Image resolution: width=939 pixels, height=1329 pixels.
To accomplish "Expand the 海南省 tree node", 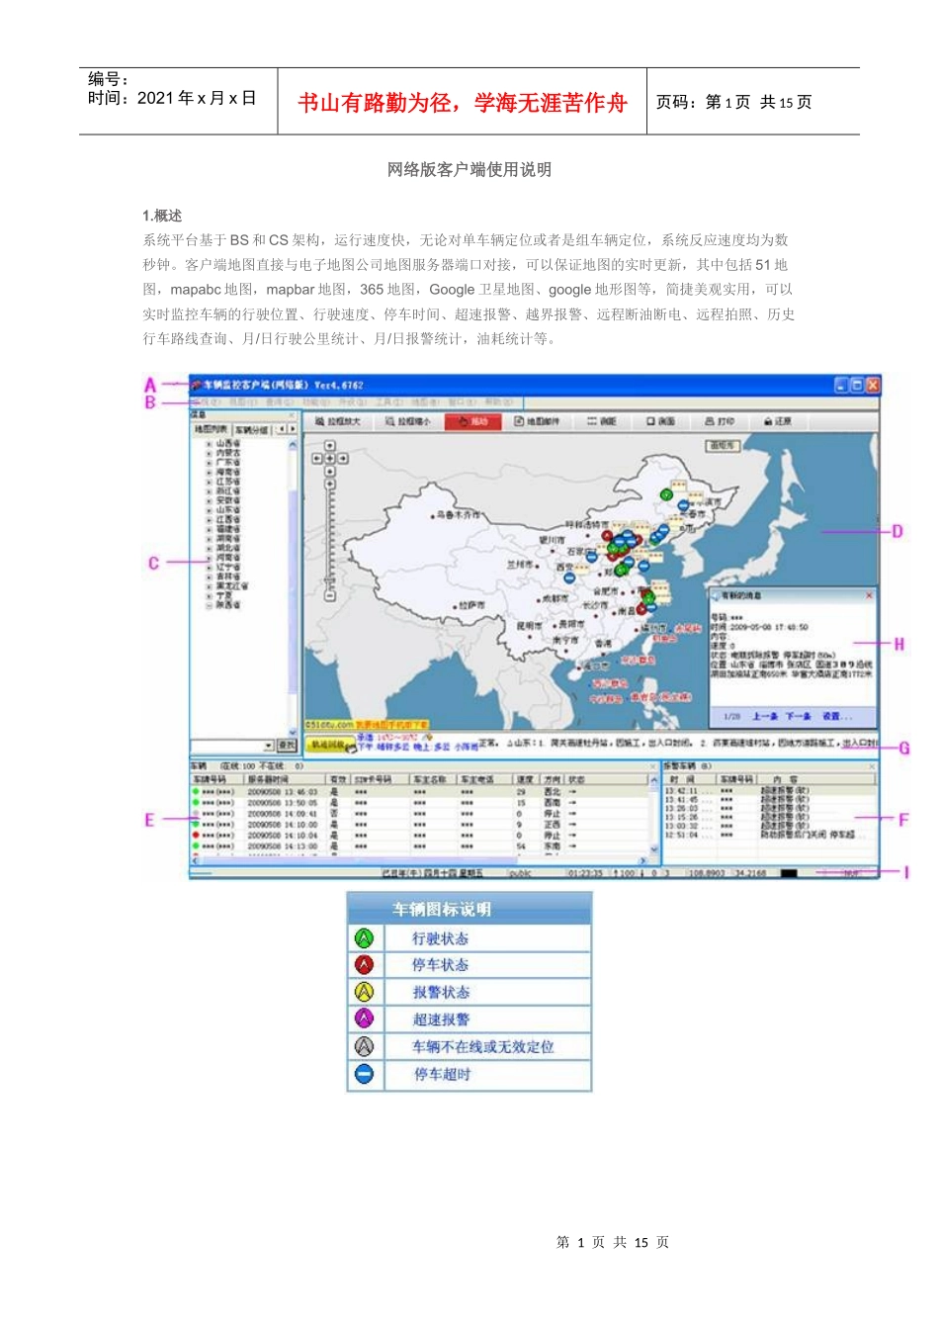I will 209,472.
